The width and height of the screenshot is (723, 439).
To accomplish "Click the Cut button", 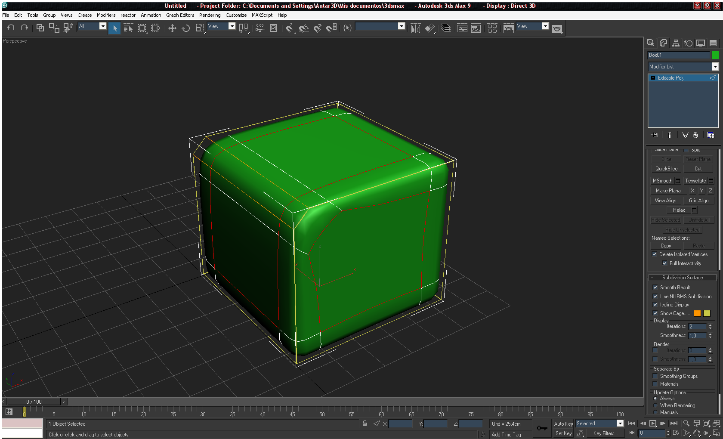I will click(698, 169).
